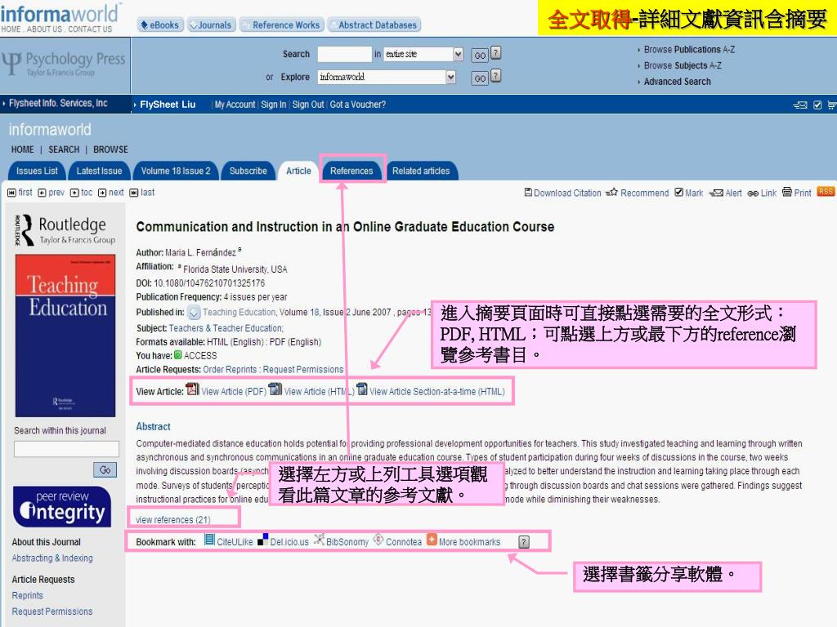Open the Journals navigation button
The width and height of the screenshot is (837, 627).
pyautogui.click(x=211, y=24)
